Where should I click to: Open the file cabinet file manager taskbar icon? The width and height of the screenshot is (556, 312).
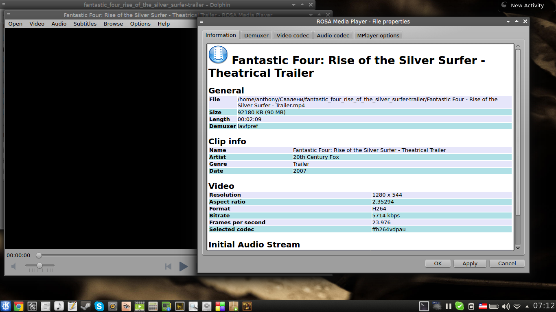tap(46, 306)
